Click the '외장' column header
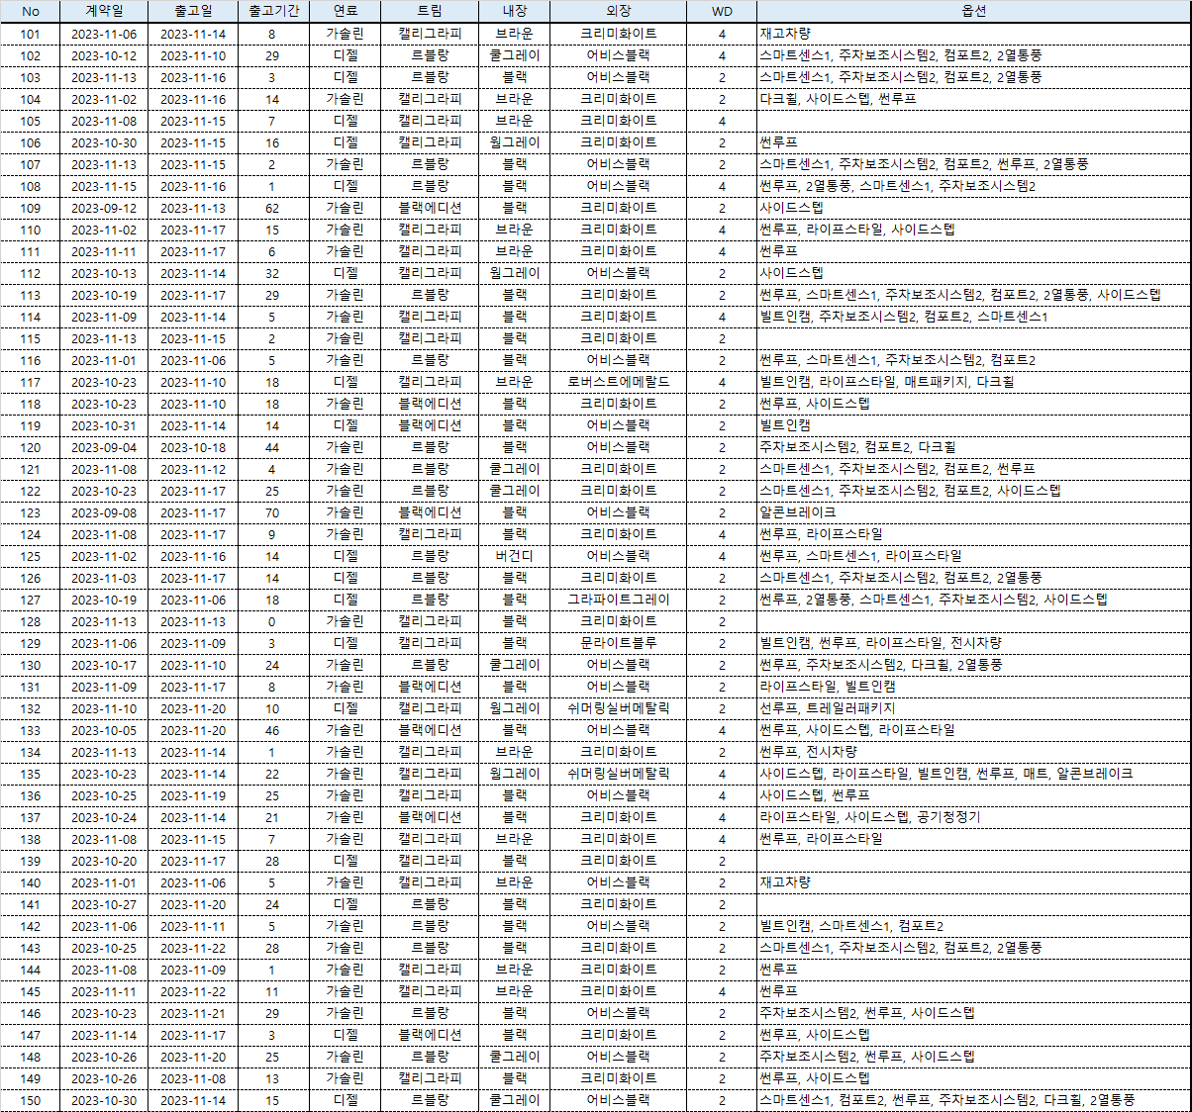1192x1112 pixels. 619,12
